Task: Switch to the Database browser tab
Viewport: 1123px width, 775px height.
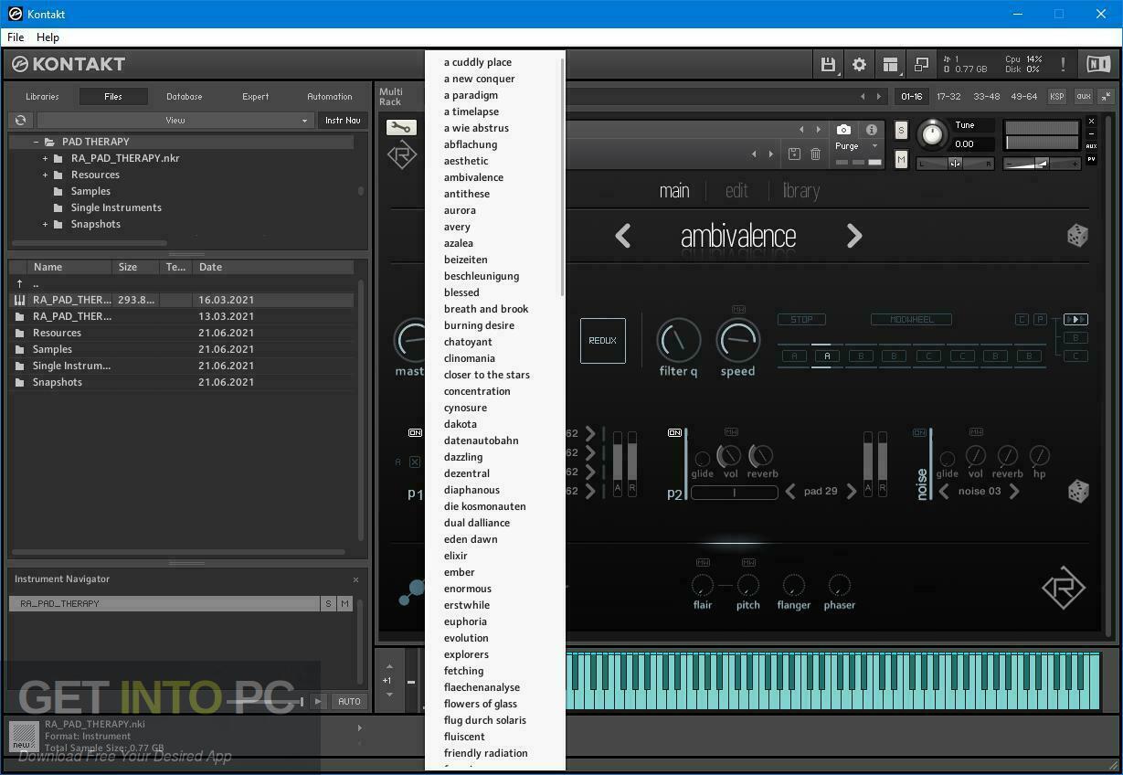Action: (x=185, y=96)
